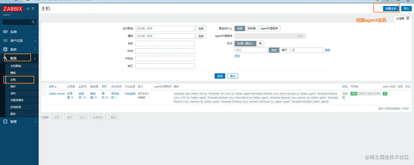Open 监控项 link for Zabbix server
This screenshot has width=414, height=165.
point(81,95)
